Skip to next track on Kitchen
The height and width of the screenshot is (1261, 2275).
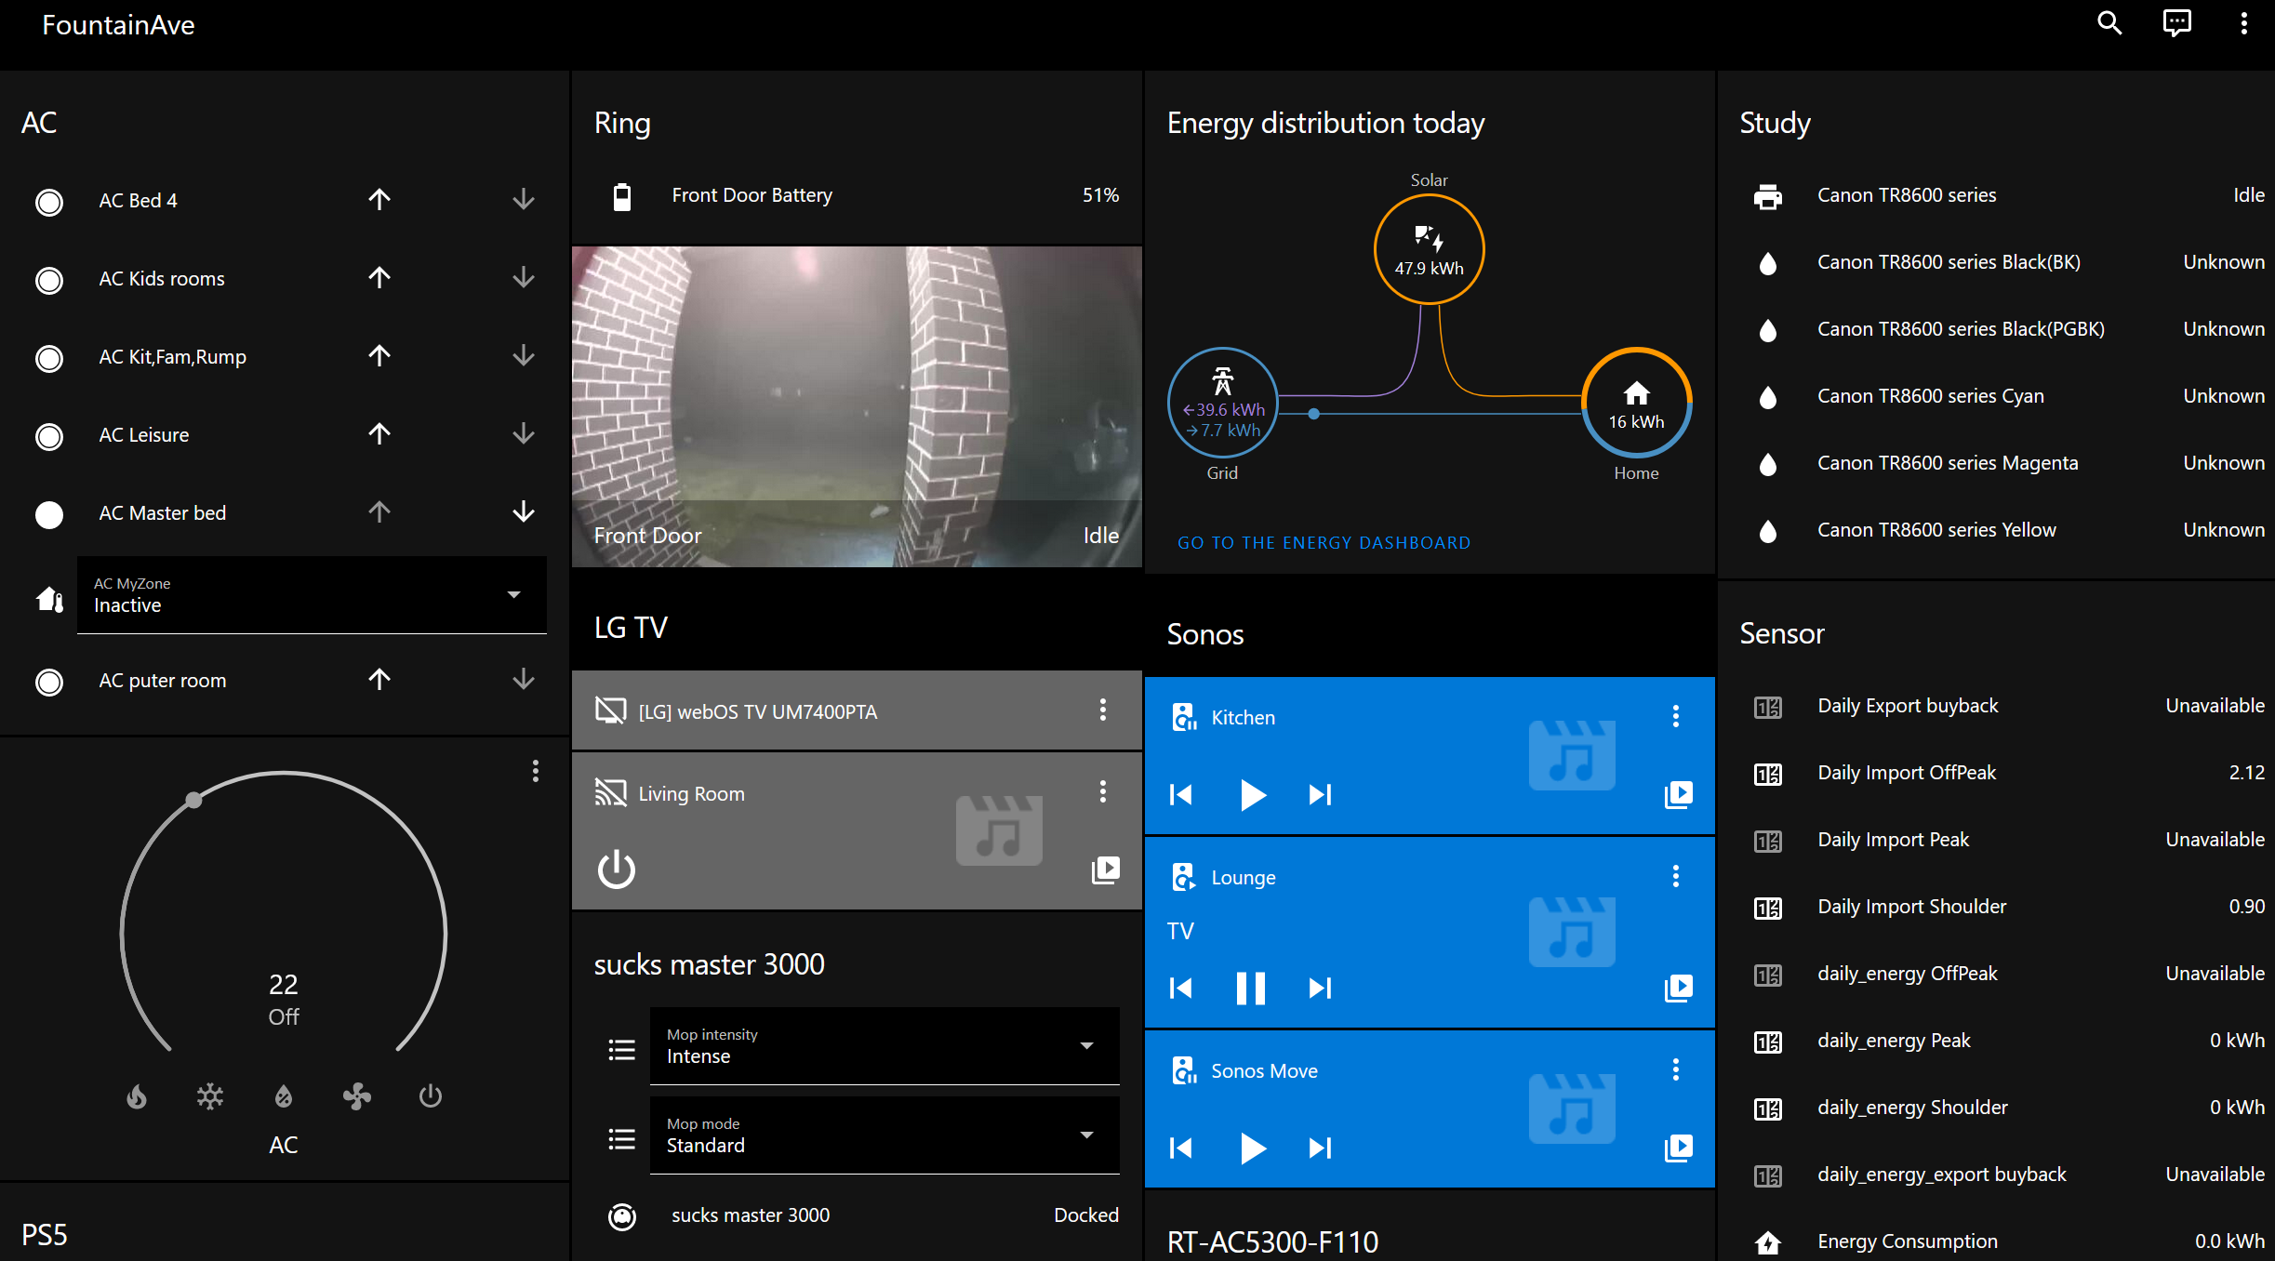point(1320,795)
